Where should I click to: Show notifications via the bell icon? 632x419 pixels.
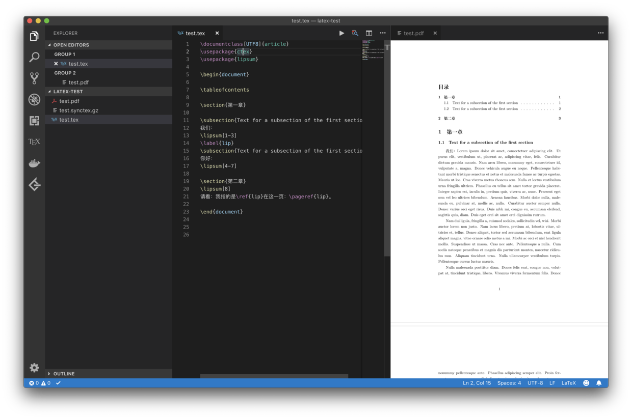pyautogui.click(x=598, y=382)
